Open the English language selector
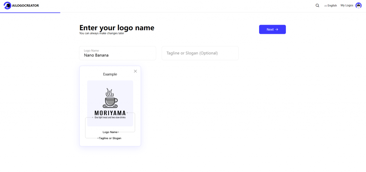The width and height of the screenshot is (366, 172). coord(332,6)
